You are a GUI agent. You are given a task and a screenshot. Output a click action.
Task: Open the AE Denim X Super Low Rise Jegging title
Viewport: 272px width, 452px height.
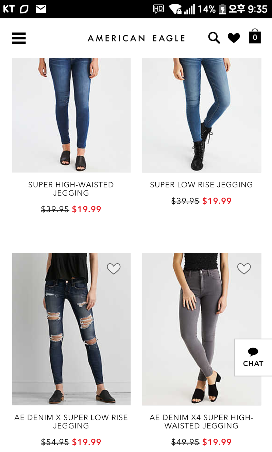point(71,421)
